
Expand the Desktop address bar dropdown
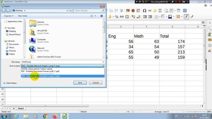(67, 11)
